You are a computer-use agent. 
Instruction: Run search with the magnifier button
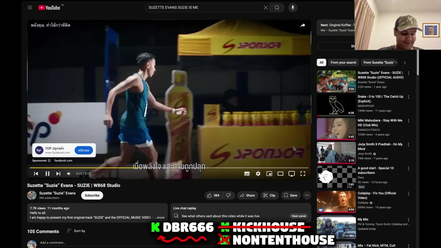[x=277, y=7]
